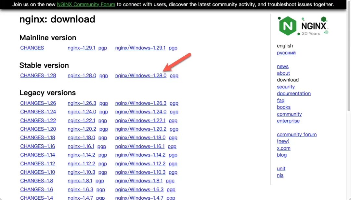Download nginx/Windows-1.29.1
The width and height of the screenshot is (351, 200).
140,48
